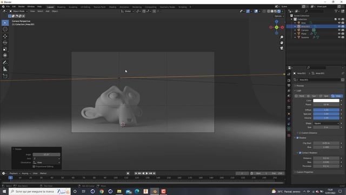The width and height of the screenshot is (346, 195).
Task: Open the Axis dropdown in Rotate panel
Action: tap(46, 159)
